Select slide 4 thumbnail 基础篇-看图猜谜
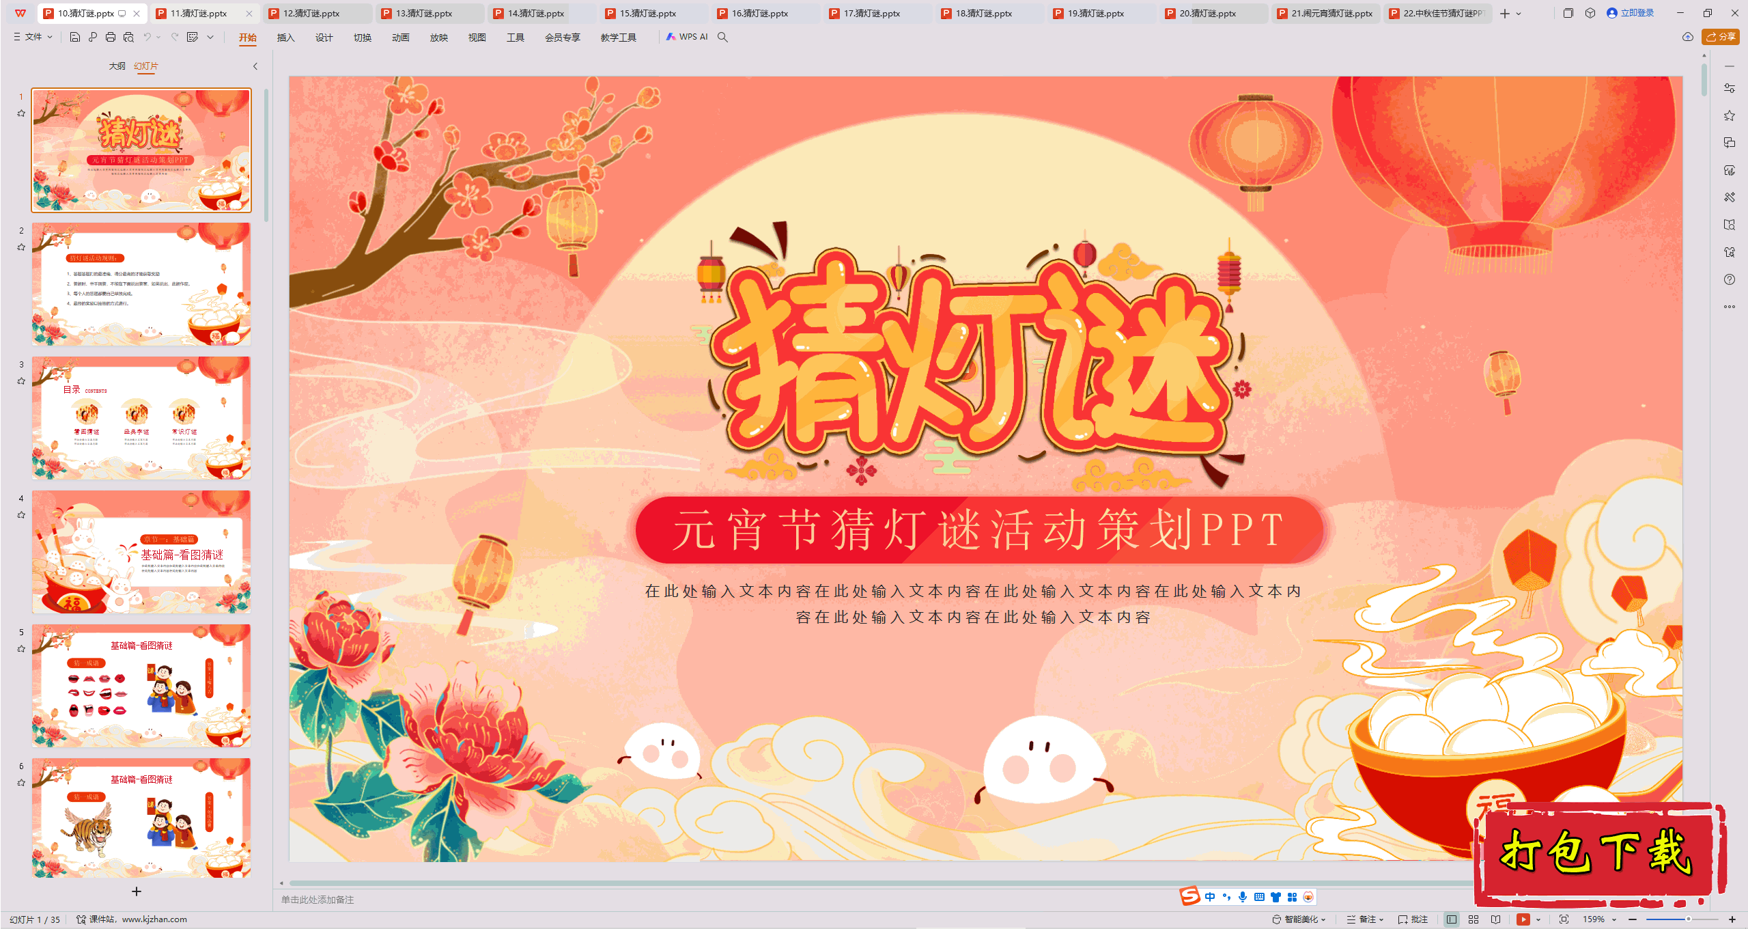Image resolution: width=1748 pixels, height=929 pixels. [x=141, y=551]
